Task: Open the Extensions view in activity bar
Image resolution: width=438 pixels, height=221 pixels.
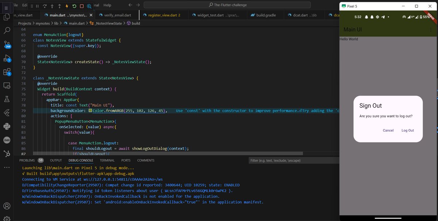Action: (7, 72)
